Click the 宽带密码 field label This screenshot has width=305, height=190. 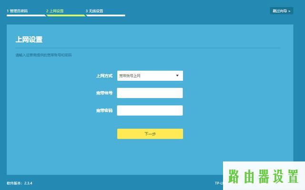[x=104, y=110]
